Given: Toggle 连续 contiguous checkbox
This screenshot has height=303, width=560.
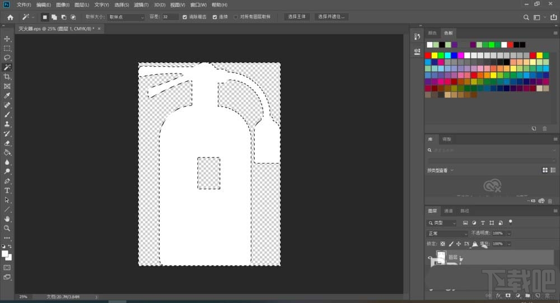Looking at the screenshot, I should 214,17.
